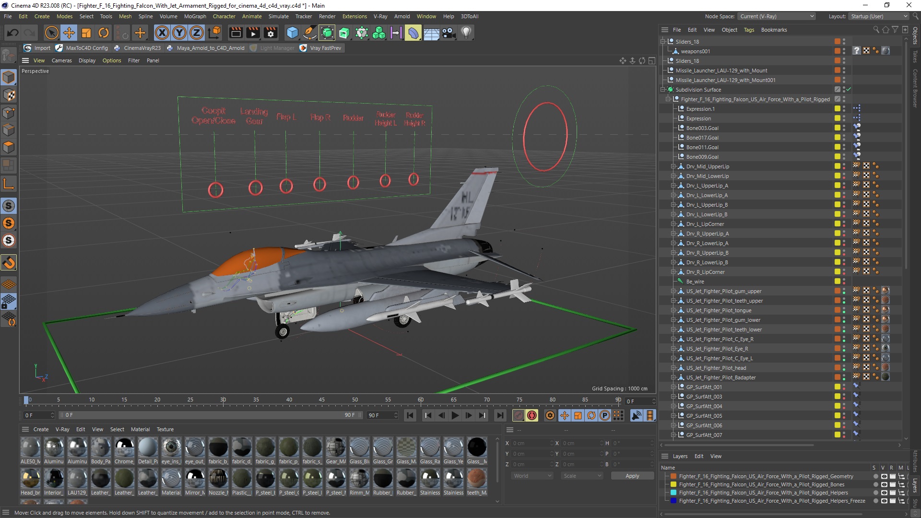Click the Subdivision Surface generator icon

pyautogui.click(x=327, y=33)
